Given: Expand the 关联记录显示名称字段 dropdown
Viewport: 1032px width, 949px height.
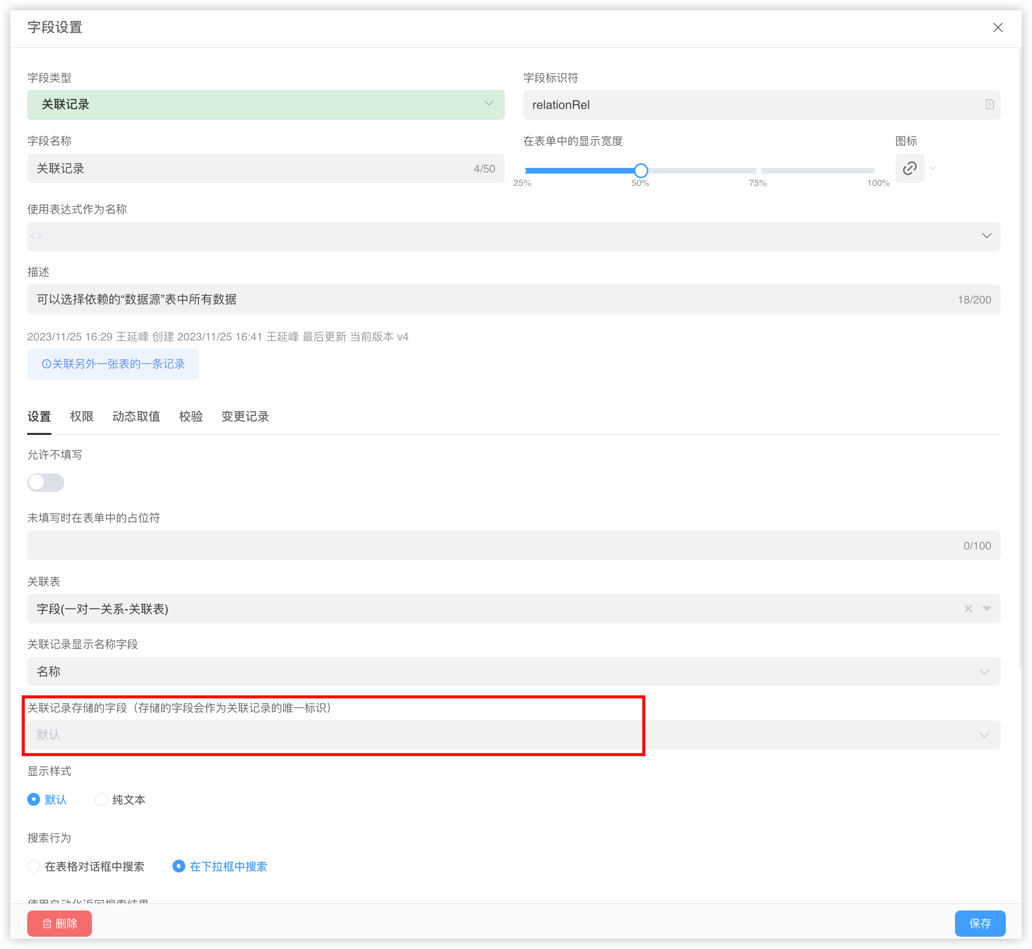Looking at the screenshot, I should point(984,672).
